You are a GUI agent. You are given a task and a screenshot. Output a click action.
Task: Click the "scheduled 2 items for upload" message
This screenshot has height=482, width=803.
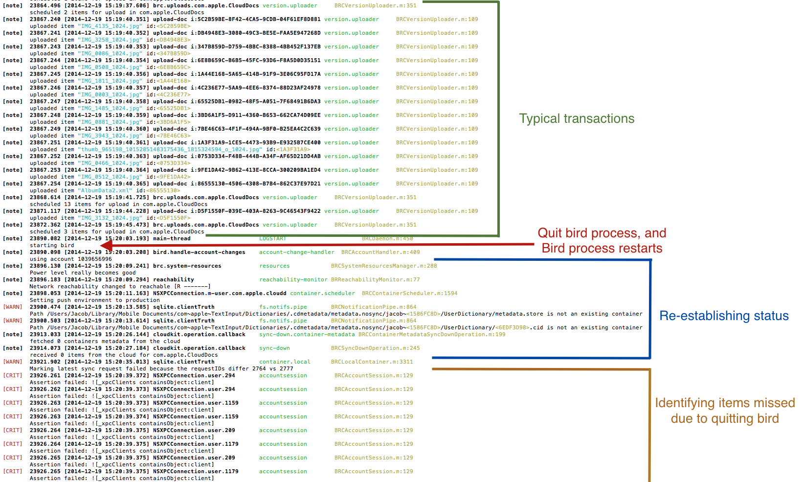pyautogui.click(x=117, y=13)
